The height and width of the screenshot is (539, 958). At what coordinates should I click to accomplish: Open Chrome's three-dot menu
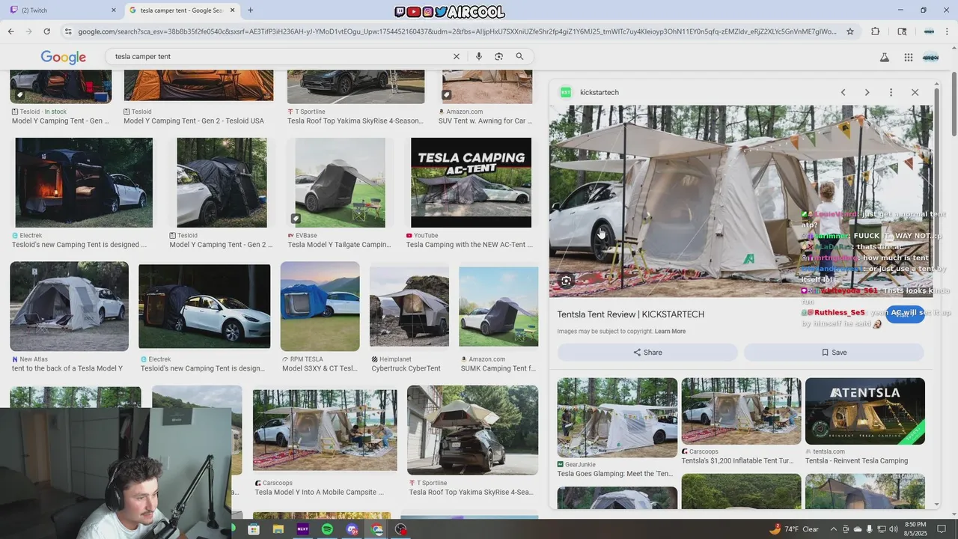[x=948, y=31]
